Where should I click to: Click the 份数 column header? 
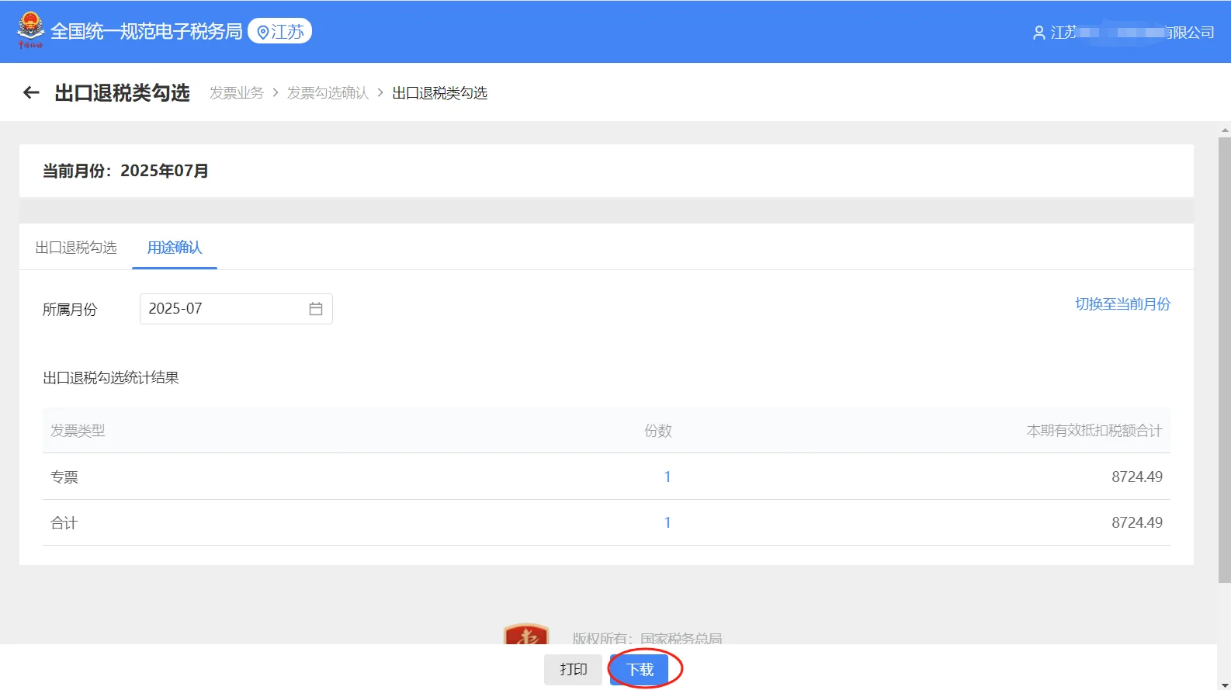point(658,431)
